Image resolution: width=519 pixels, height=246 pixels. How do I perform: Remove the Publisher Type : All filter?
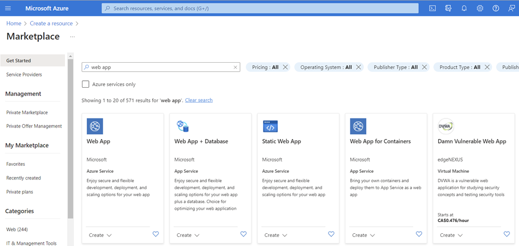424,67
